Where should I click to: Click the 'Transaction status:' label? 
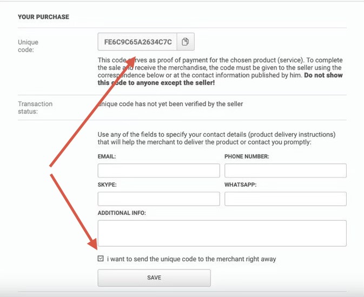tap(35, 107)
